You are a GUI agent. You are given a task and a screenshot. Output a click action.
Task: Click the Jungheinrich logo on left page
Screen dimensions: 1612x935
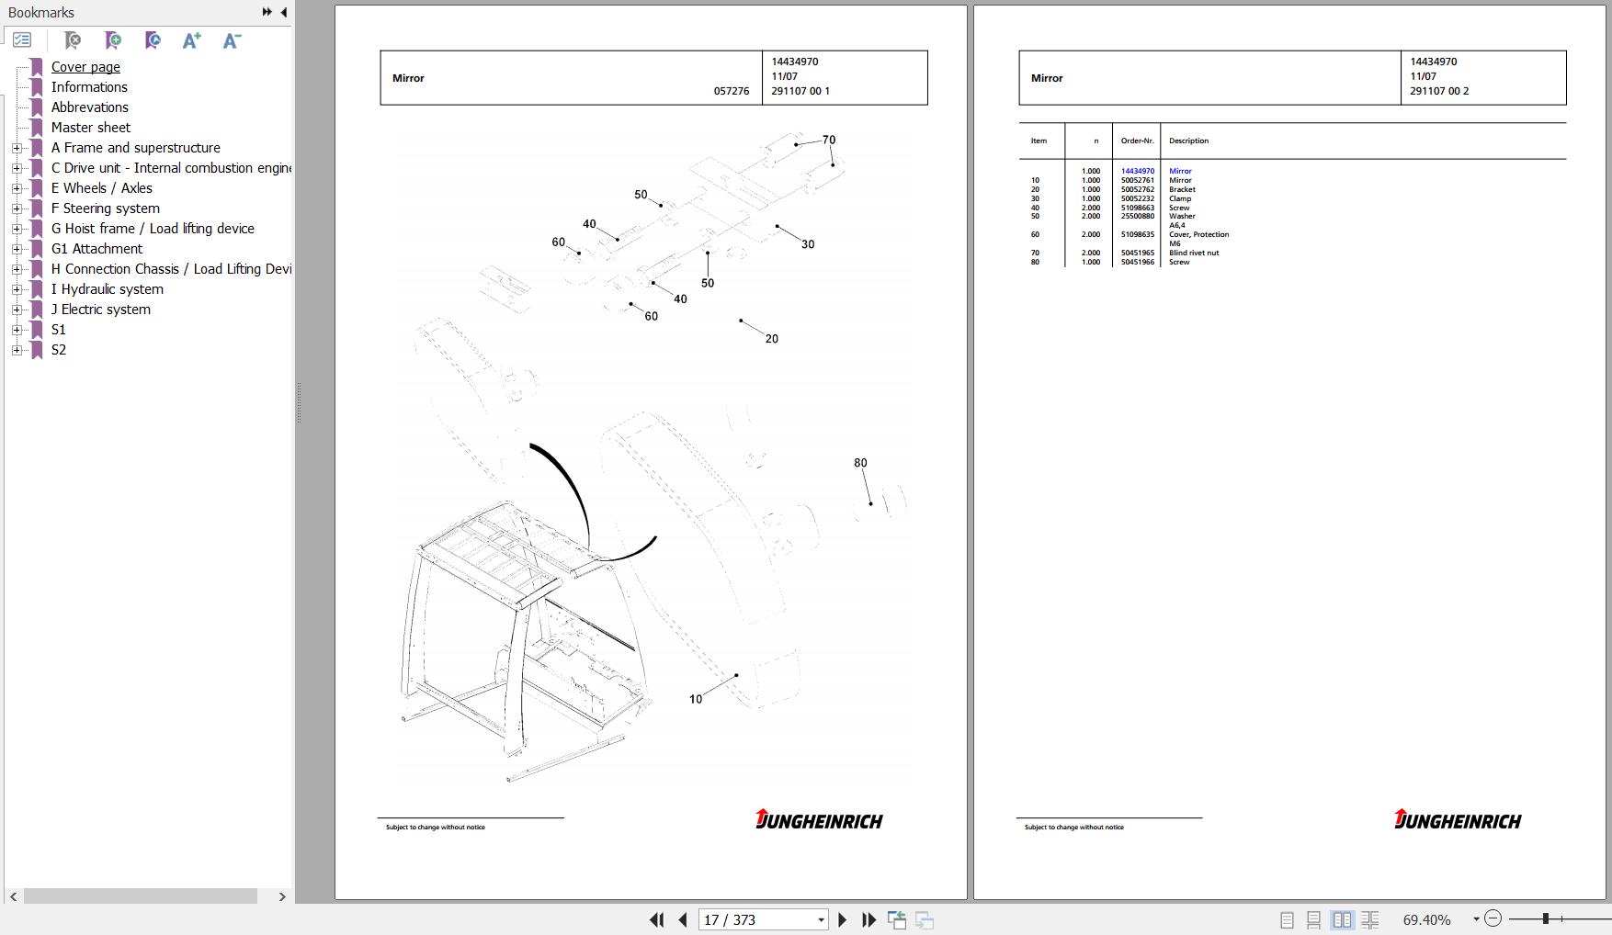pos(819,819)
